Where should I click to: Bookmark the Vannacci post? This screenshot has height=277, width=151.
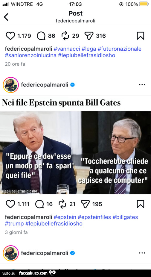[141, 36]
